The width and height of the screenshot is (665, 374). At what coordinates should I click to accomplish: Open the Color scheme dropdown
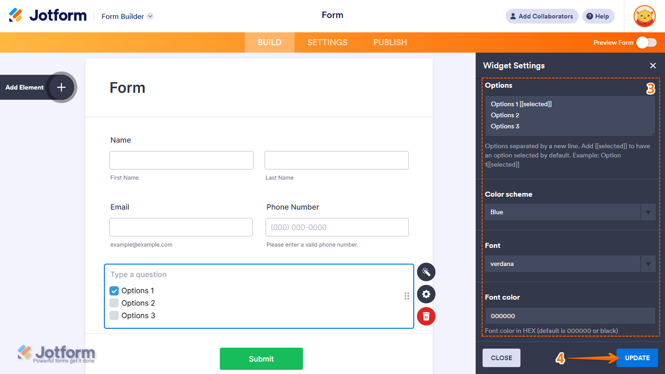[x=648, y=212]
